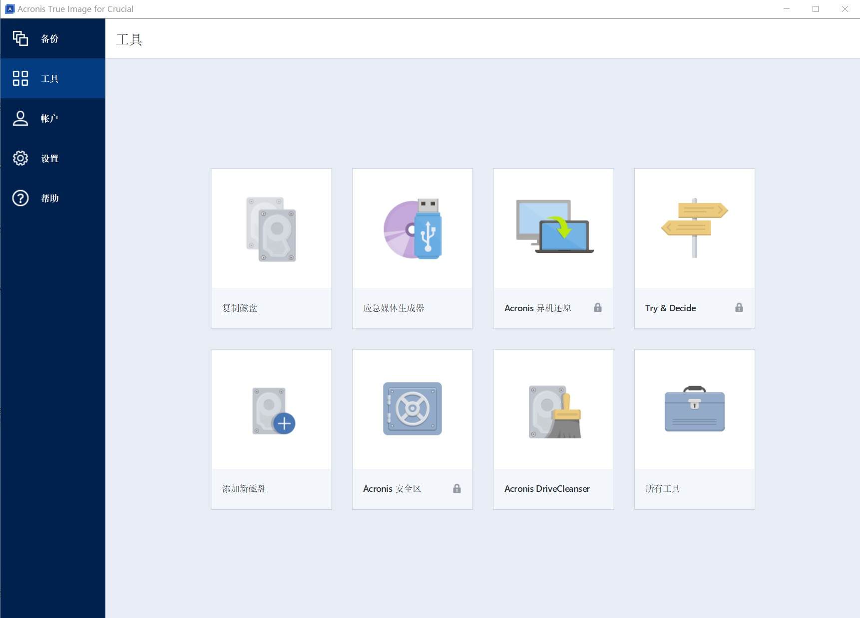
Task: Click the DriveCleanser disk-and-brush thumbnail
Action: click(x=553, y=409)
